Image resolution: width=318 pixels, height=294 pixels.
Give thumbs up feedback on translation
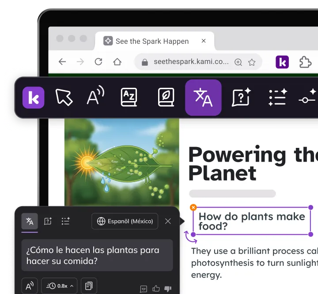tap(156, 288)
